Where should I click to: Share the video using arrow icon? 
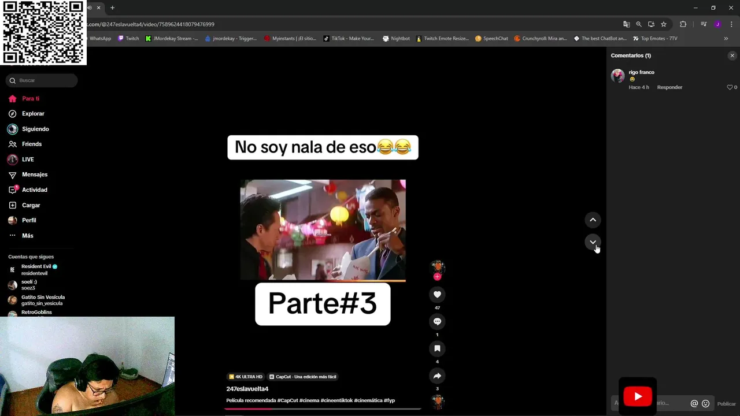click(x=437, y=376)
